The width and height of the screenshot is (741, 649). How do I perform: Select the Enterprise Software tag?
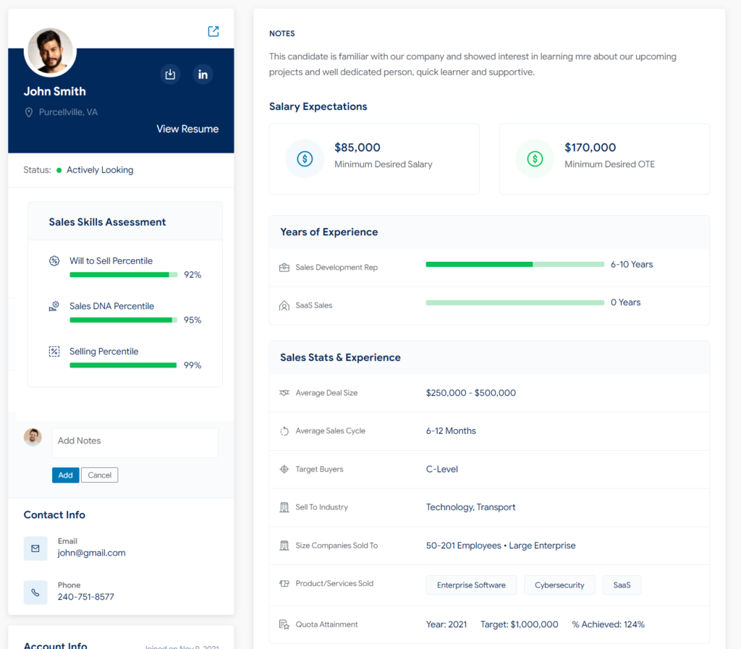471,585
